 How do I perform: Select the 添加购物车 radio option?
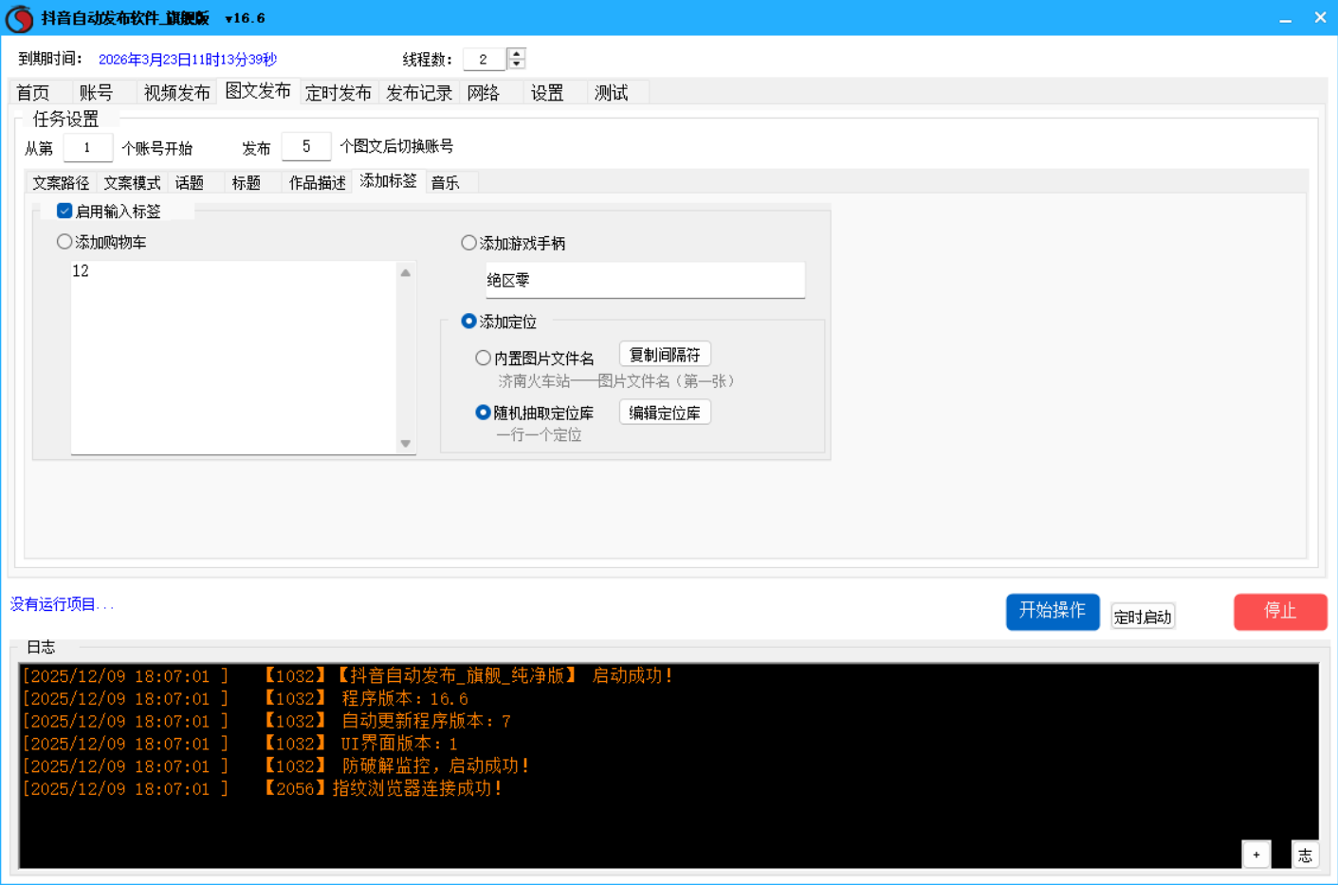(64, 242)
